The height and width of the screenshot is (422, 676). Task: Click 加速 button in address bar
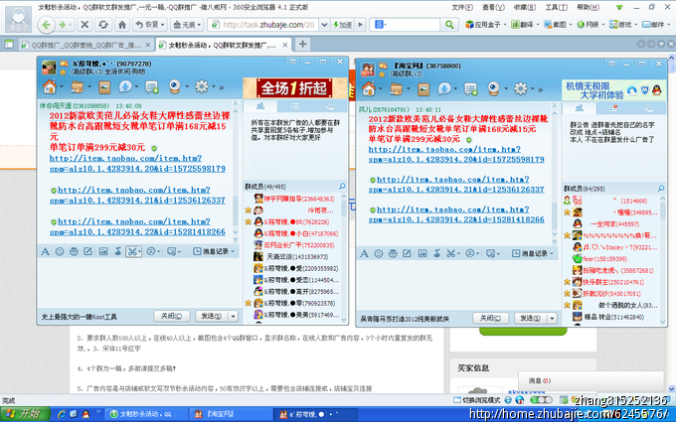point(343,25)
